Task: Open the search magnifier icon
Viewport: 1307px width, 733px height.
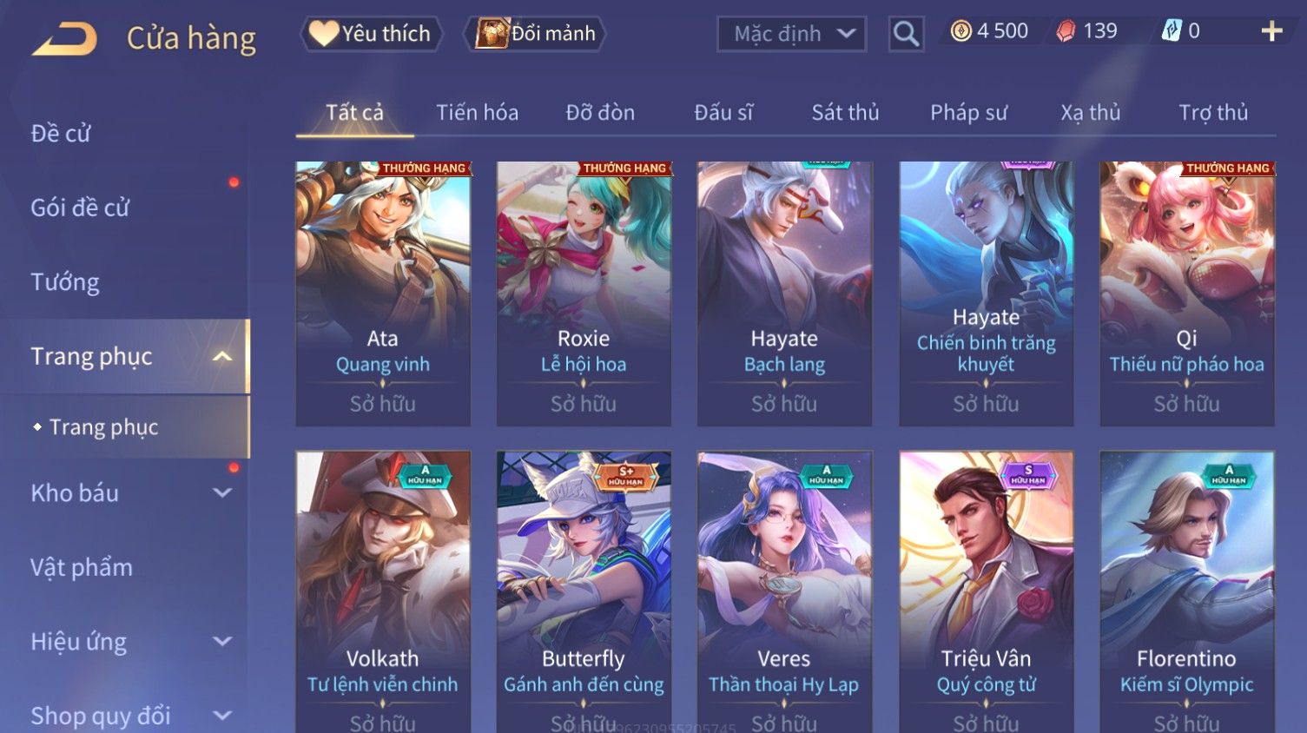Action: pyautogui.click(x=906, y=35)
